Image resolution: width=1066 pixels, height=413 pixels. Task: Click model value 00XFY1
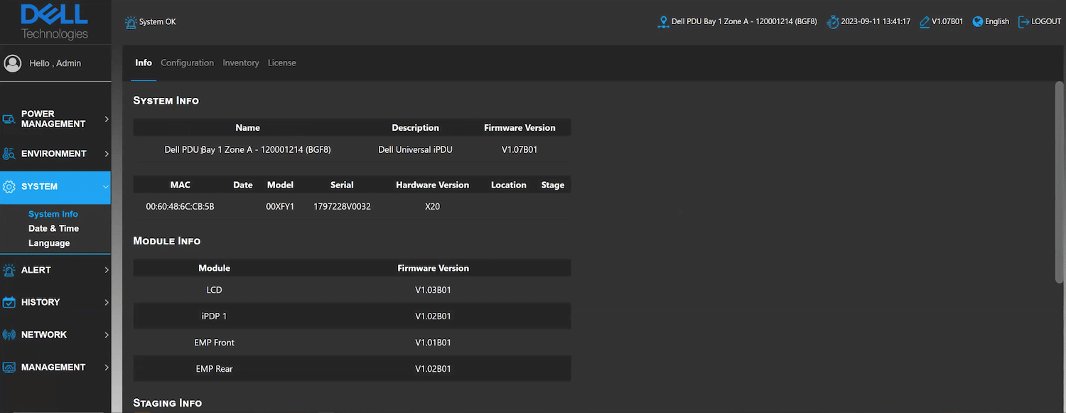coord(280,207)
